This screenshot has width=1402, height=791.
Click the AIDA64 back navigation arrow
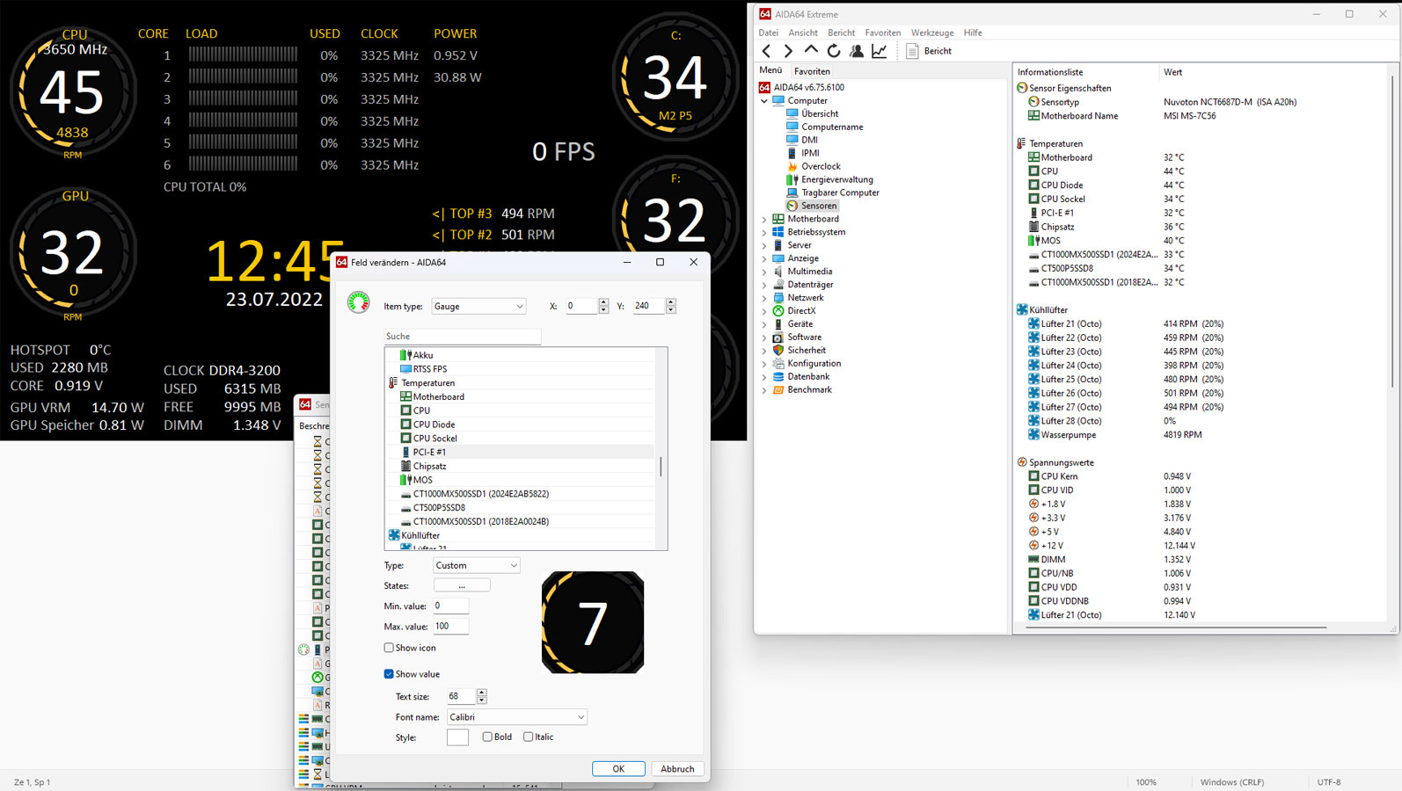click(766, 51)
